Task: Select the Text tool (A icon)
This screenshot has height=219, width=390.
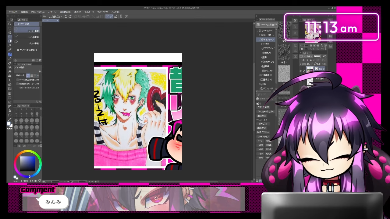Action: pos(10,111)
